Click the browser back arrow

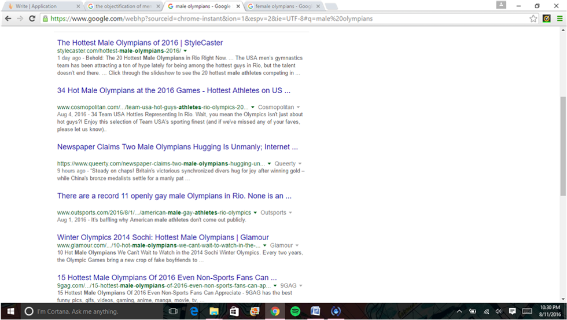[8, 19]
